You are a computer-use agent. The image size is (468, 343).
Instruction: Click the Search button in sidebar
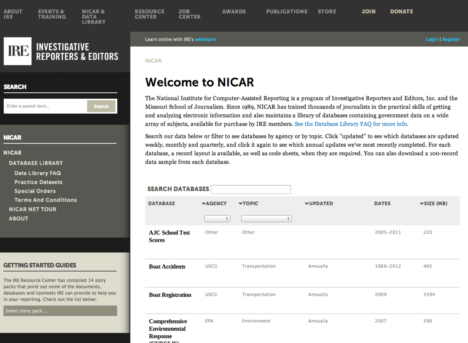[x=101, y=106]
